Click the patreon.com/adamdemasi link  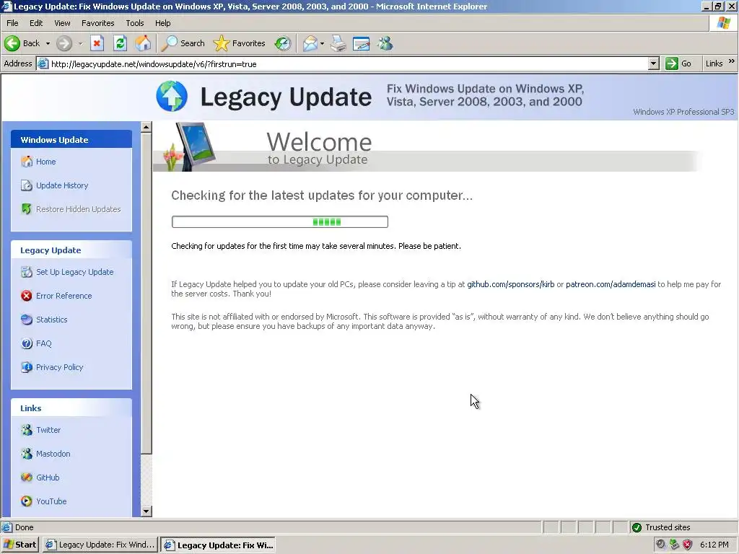coord(611,284)
